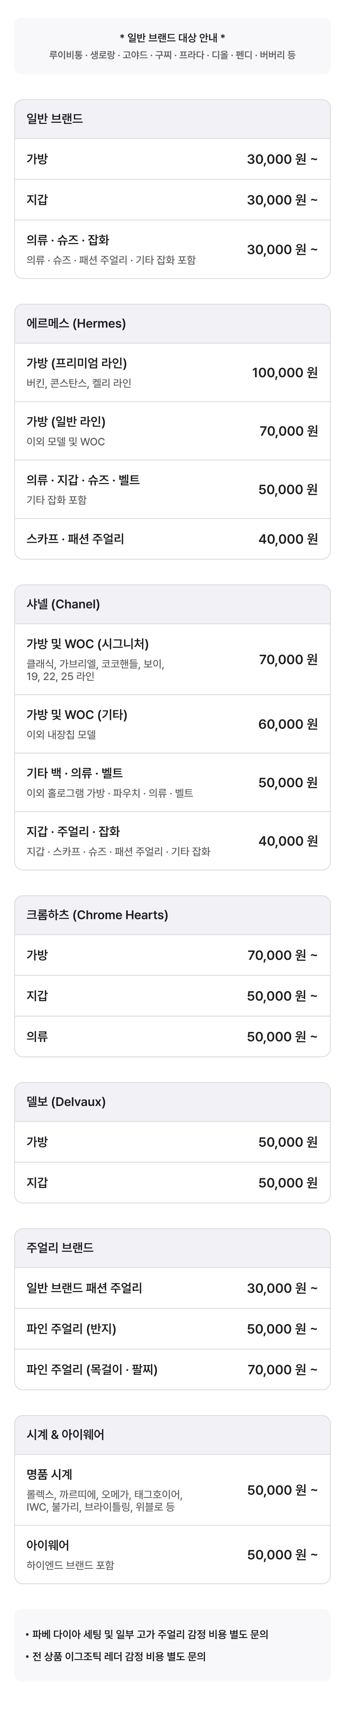The height and width of the screenshot is (1717, 345).
Task: Click the 크롬하츠 (Chrome Hearts) header
Action: click(x=172, y=915)
